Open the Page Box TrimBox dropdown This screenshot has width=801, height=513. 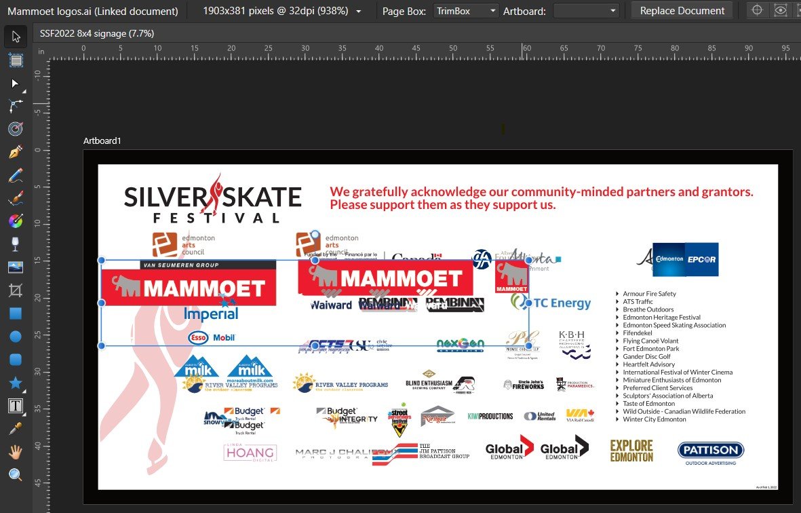pyautogui.click(x=465, y=11)
